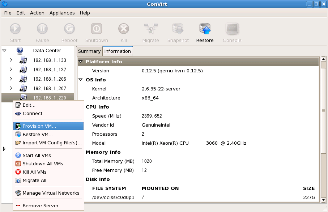Image resolution: width=328 pixels, height=212 pixels.
Task: Open the Action menu
Action: coord(37,13)
